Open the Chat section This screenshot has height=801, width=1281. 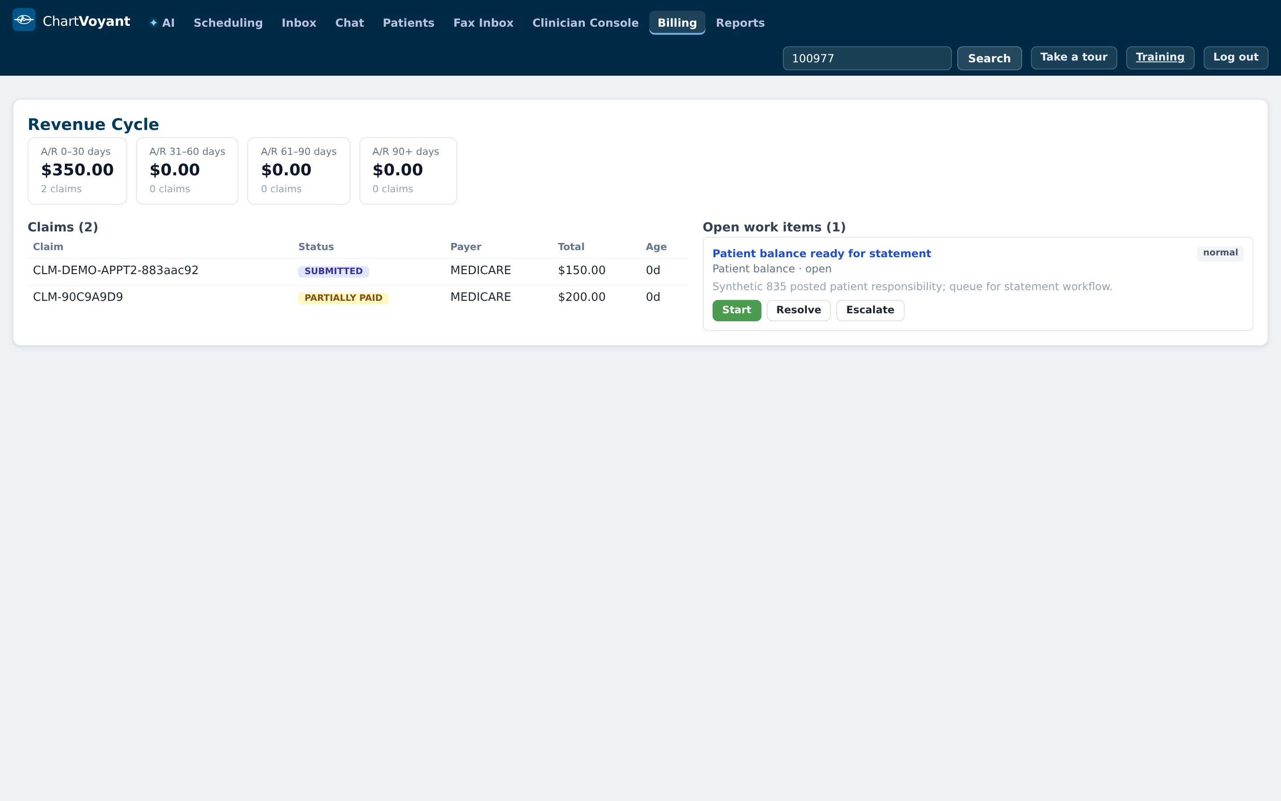click(349, 23)
